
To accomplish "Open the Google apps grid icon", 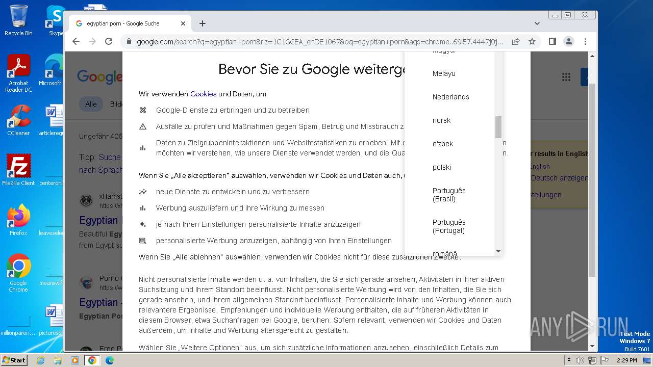I will 566,77.
